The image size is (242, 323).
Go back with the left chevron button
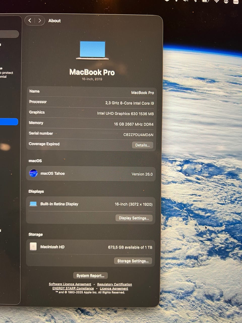pos(30,21)
